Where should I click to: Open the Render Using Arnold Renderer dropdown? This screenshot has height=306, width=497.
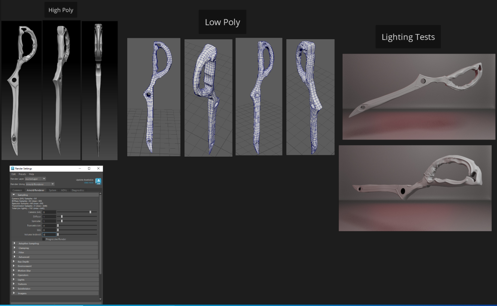click(x=40, y=184)
